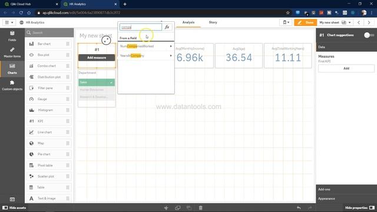Select the Pie chart item

coord(49,154)
